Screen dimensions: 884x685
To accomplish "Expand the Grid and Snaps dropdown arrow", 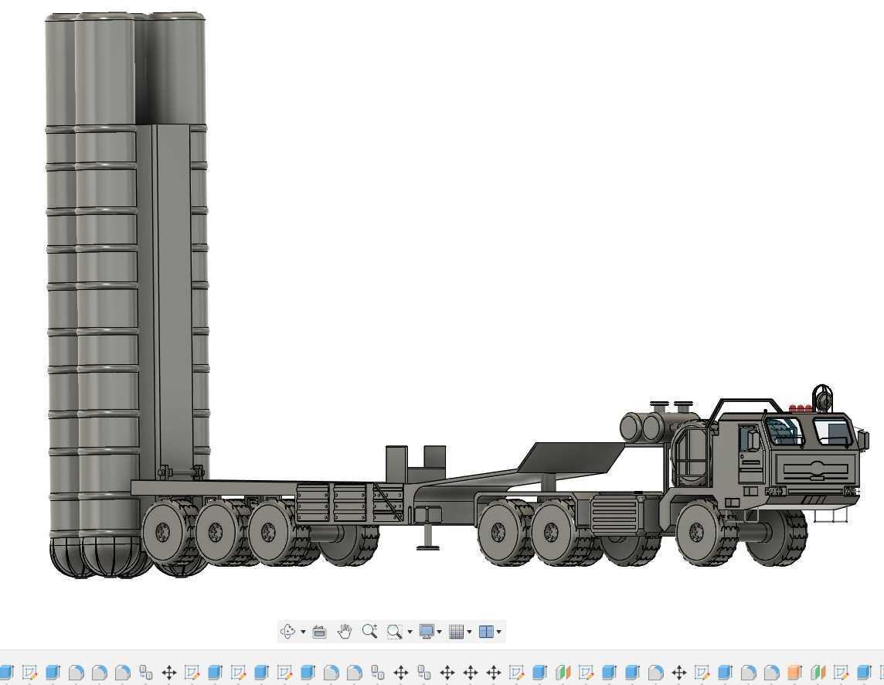I will 469,632.
